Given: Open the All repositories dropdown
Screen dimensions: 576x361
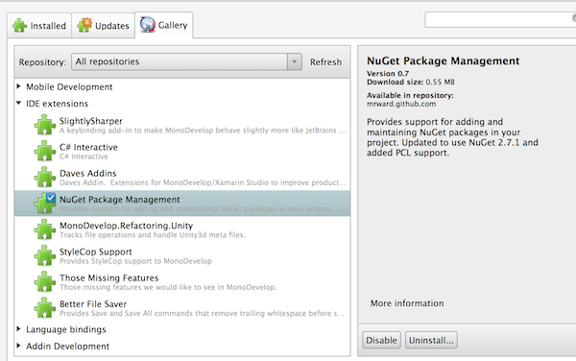Looking at the screenshot, I should (x=186, y=61).
